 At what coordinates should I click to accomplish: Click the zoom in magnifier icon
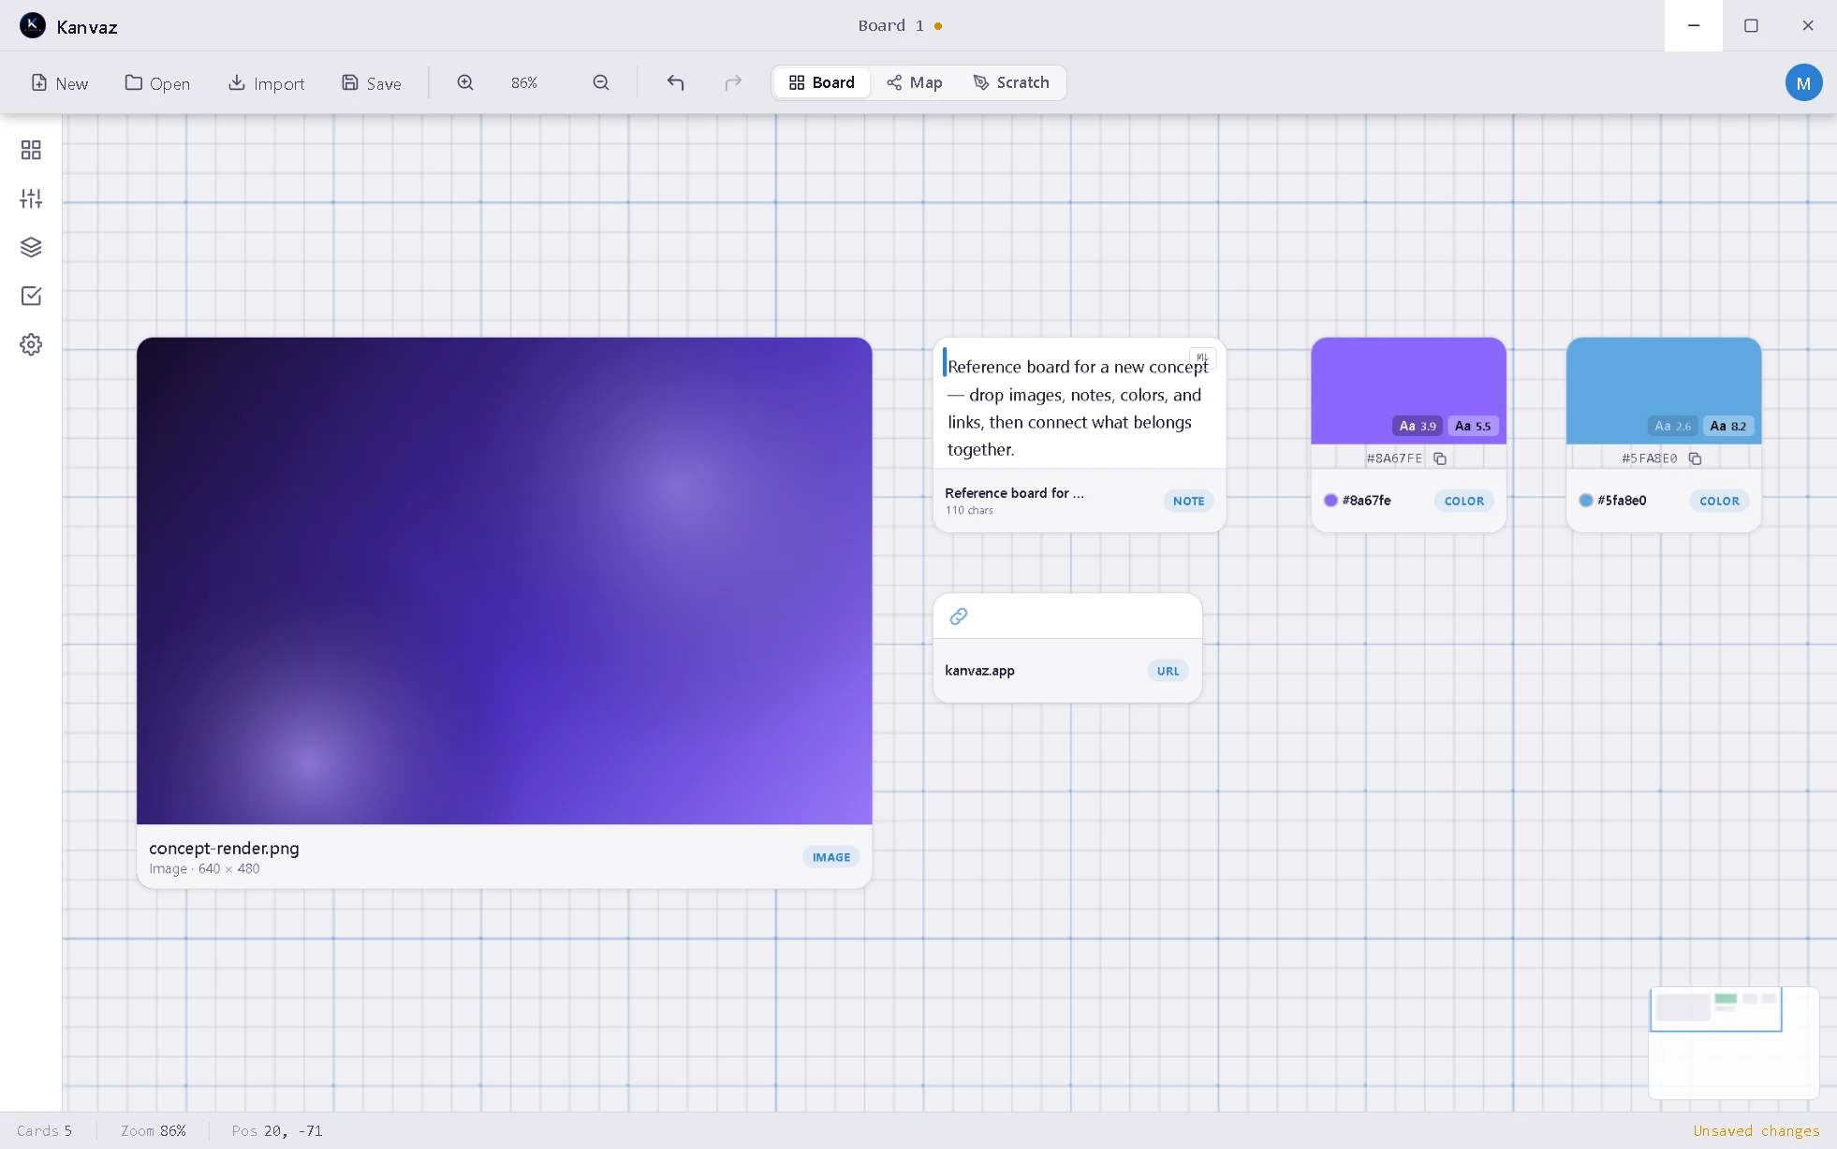point(465,82)
